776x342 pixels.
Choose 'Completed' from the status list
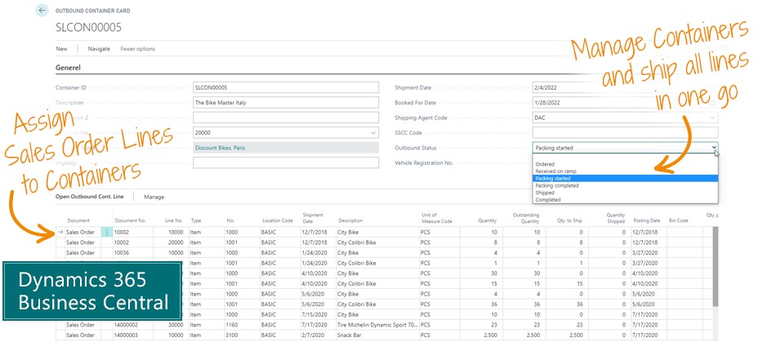547,200
